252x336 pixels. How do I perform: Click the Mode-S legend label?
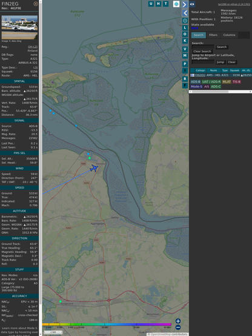pos(196,87)
